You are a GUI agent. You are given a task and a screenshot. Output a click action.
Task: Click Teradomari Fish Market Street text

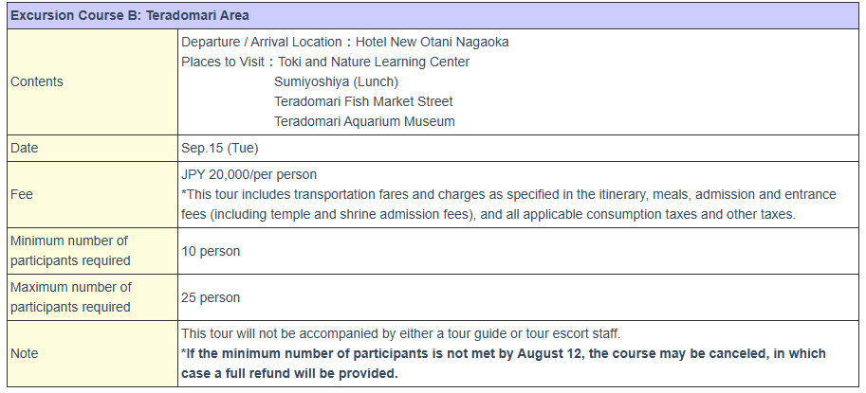point(363,101)
